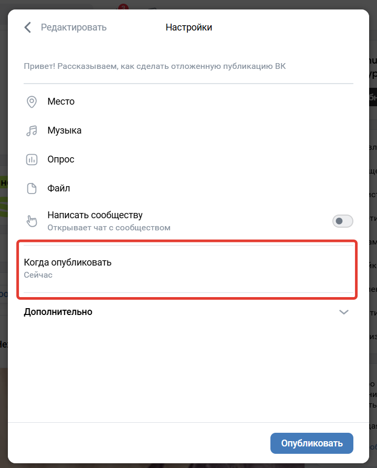Click the Дополнительно heading text
The width and height of the screenshot is (377, 468).
tap(58, 312)
